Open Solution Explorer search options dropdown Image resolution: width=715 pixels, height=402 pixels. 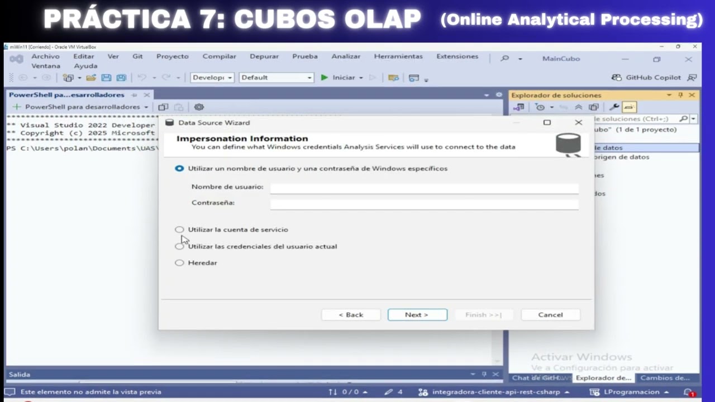tap(693, 119)
